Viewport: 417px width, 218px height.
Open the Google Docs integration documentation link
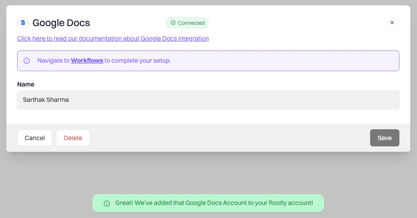pos(113,38)
